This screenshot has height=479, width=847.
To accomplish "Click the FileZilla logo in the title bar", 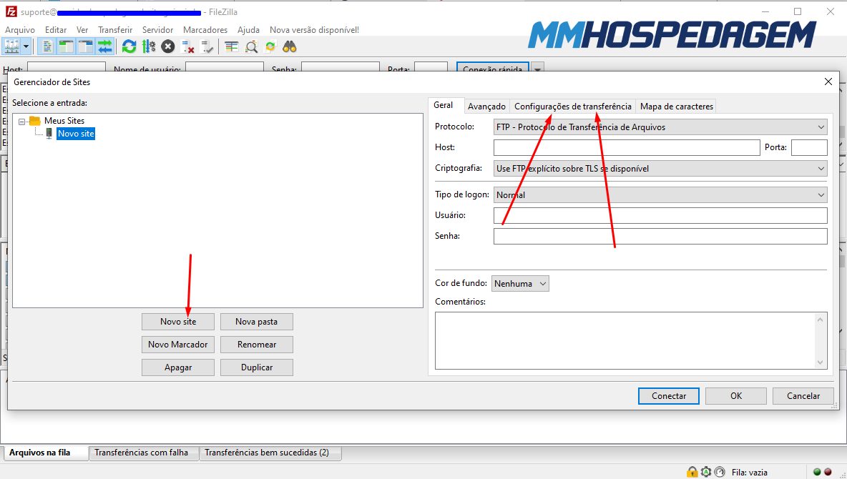I will (x=11, y=11).
